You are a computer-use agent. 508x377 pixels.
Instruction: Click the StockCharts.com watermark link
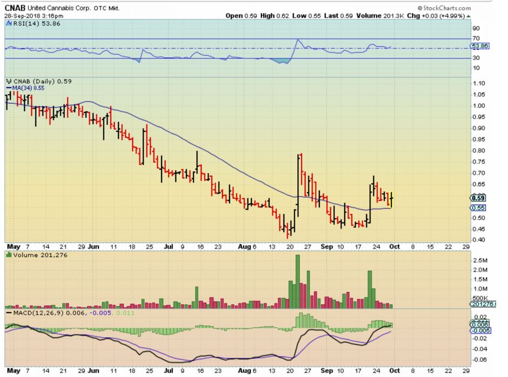444,8
